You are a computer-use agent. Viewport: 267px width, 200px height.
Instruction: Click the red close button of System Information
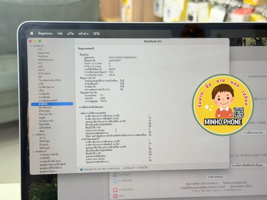point(31,41)
